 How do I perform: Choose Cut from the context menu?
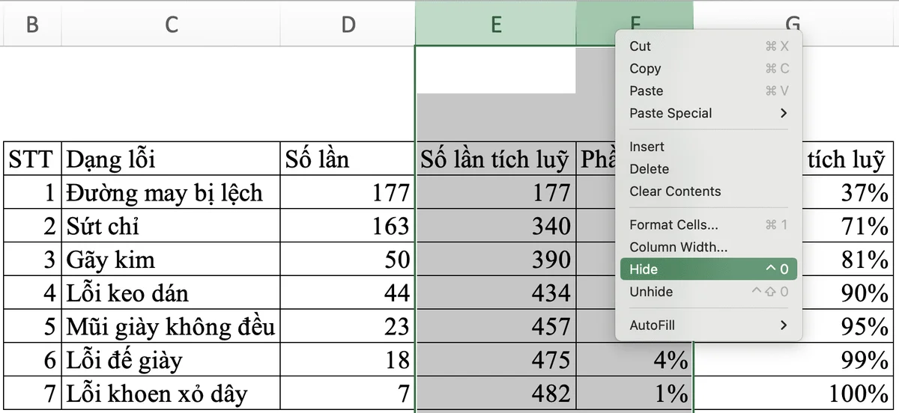tap(709, 46)
